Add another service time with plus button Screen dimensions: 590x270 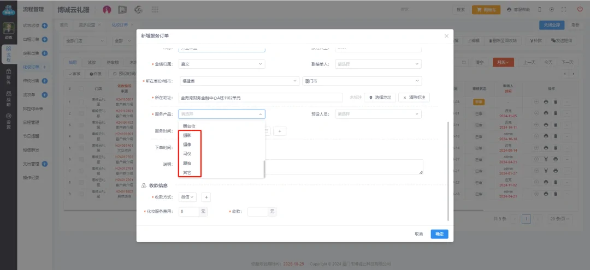[x=279, y=131]
